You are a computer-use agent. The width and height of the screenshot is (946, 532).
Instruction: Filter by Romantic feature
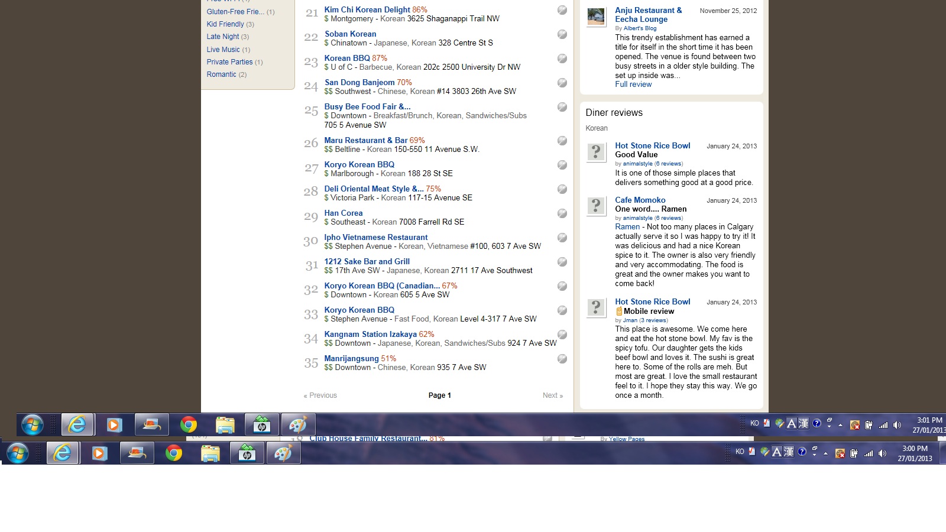tap(221, 74)
